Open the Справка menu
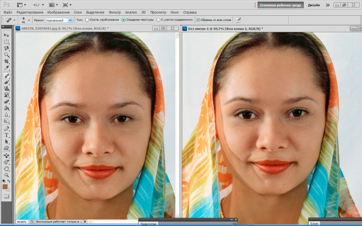Screen dimensions: 362x226 (190, 12)
